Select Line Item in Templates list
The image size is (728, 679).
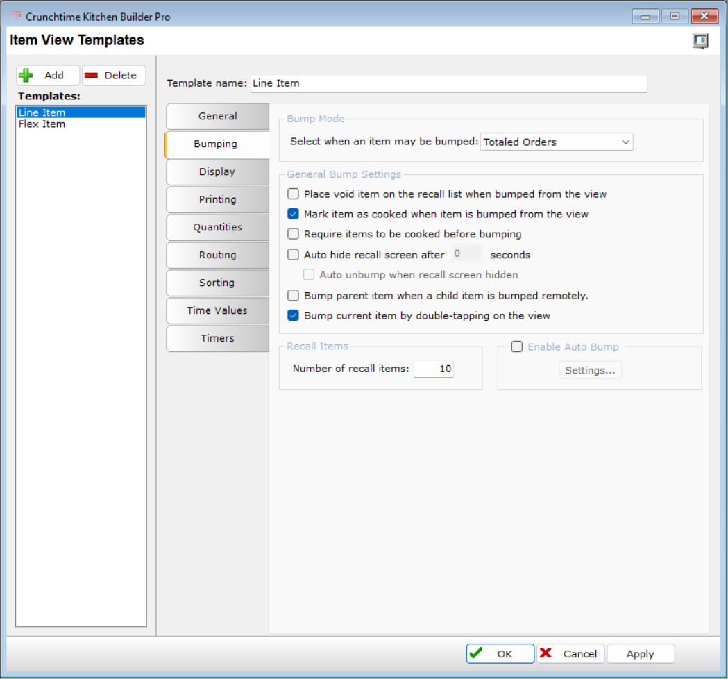click(x=81, y=112)
